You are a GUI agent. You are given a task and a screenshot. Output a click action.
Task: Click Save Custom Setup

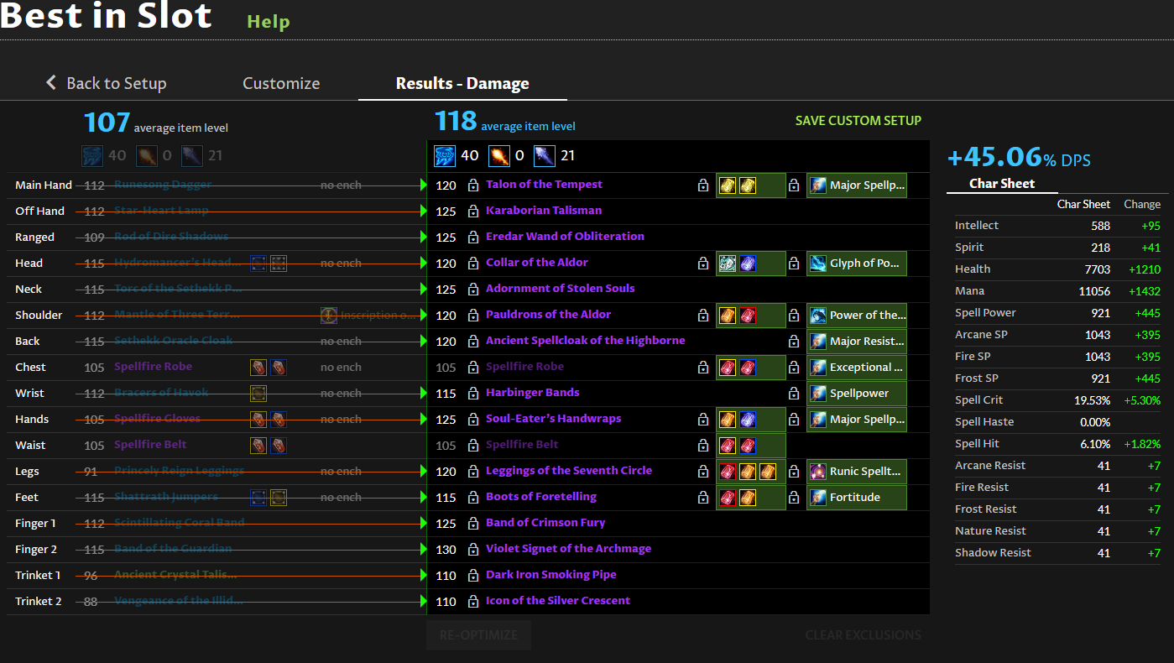[x=858, y=120]
